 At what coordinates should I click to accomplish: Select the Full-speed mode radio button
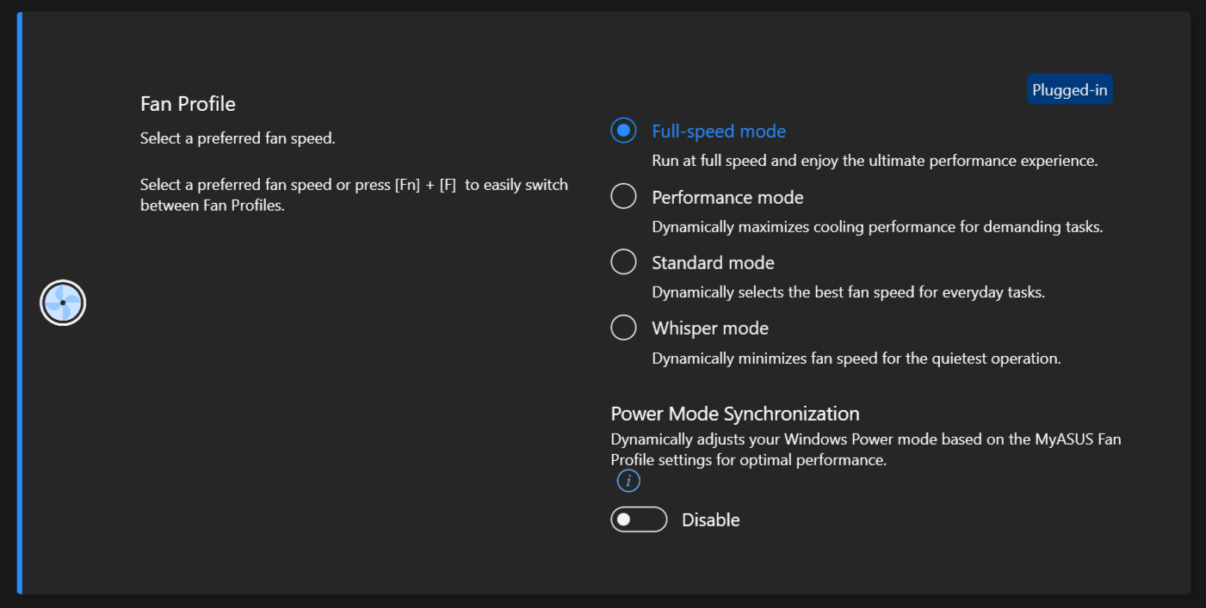(x=623, y=131)
